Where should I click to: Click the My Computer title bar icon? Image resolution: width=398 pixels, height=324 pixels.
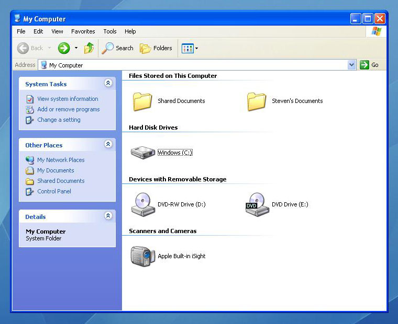click(17, 18)
